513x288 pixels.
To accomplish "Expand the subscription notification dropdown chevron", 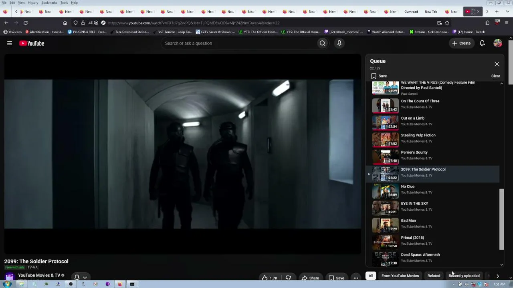I will click(x=85, y=278).
